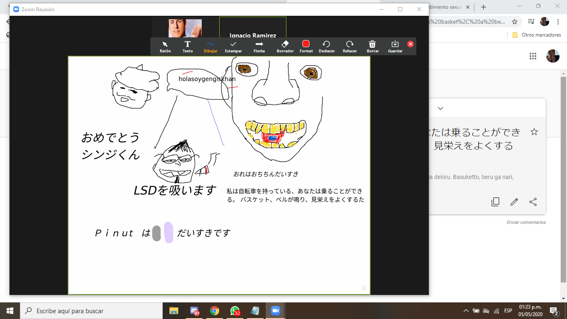Save the whiteboard with Guardar

click(395, 46)
